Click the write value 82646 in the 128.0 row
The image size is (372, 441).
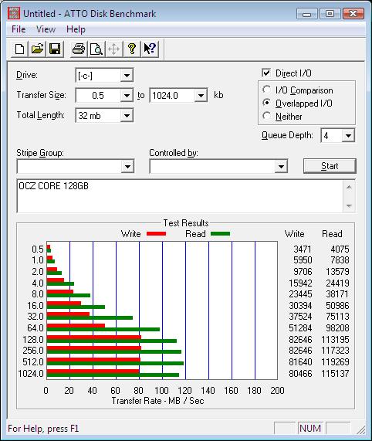click(x=300, y=340)
